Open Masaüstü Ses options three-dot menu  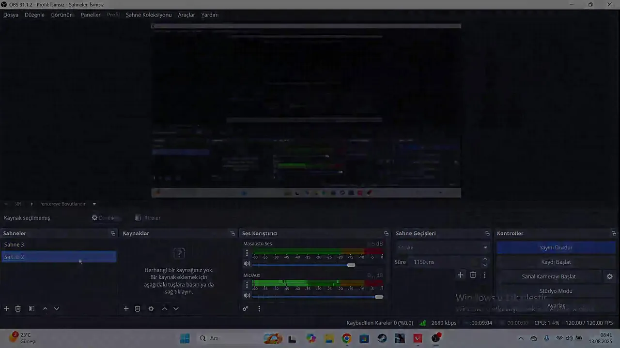(247, 253)
